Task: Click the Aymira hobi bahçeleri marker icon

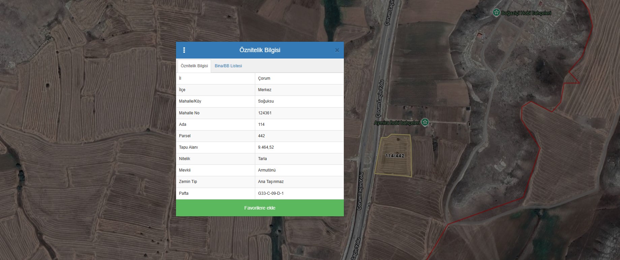Action: click(x=425, y=122)
